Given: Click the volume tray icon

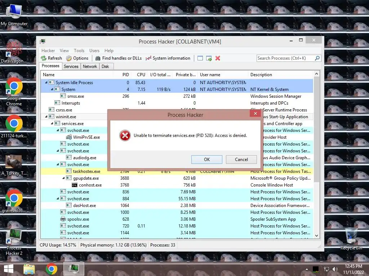Looking at the screenshot, I should pos(335,269).
